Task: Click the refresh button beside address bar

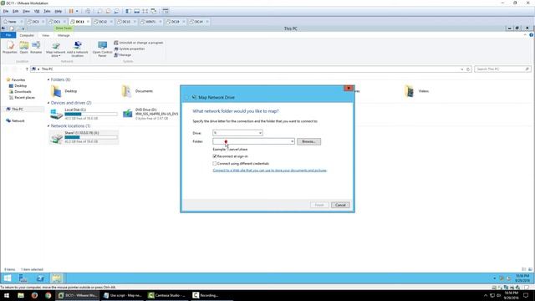Action: (x=468, y=69)
